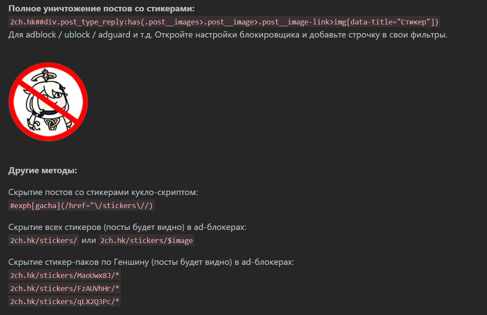Click the "2ch.hk/stickers/" code snippet
This screenshot has height=315, width=487.
coord(44,240)
